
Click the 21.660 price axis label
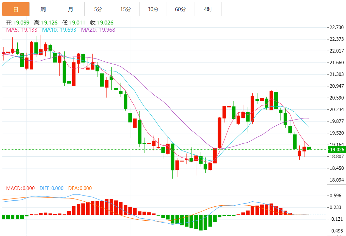337,63
